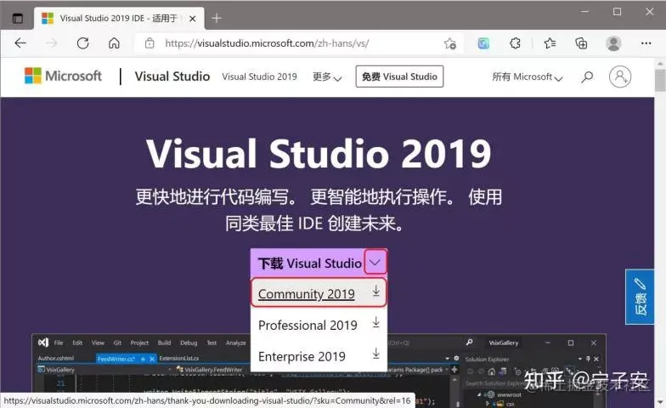Open a new tab with plus button
Screen dimensions: 666x408
tap(217, 19)
